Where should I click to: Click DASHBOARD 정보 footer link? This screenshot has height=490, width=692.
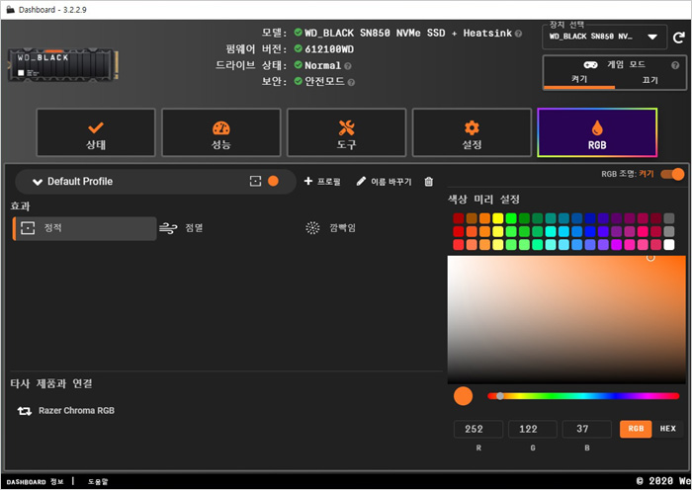[x=35, y=482]
